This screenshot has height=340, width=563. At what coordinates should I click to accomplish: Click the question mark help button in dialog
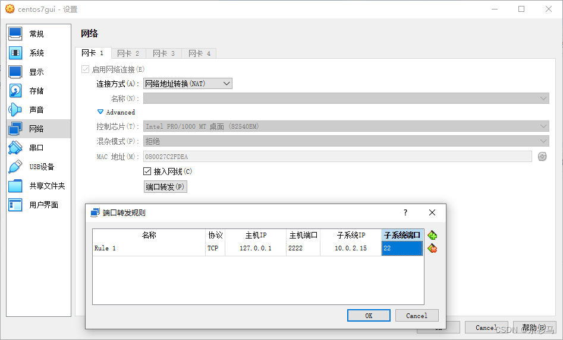(x=405, y=212)
